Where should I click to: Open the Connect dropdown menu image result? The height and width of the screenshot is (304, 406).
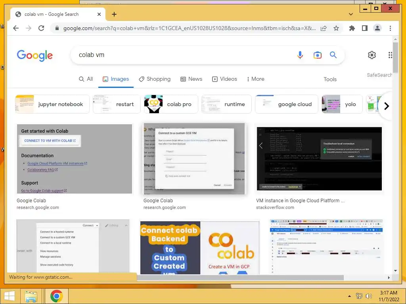point(73,246)
